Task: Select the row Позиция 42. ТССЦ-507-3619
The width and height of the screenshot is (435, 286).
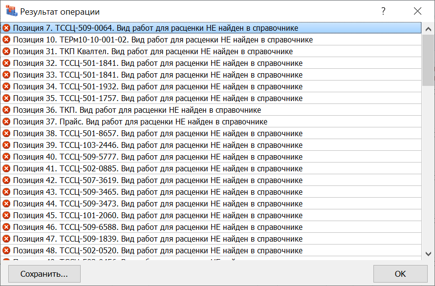Action: pos(211,180)
